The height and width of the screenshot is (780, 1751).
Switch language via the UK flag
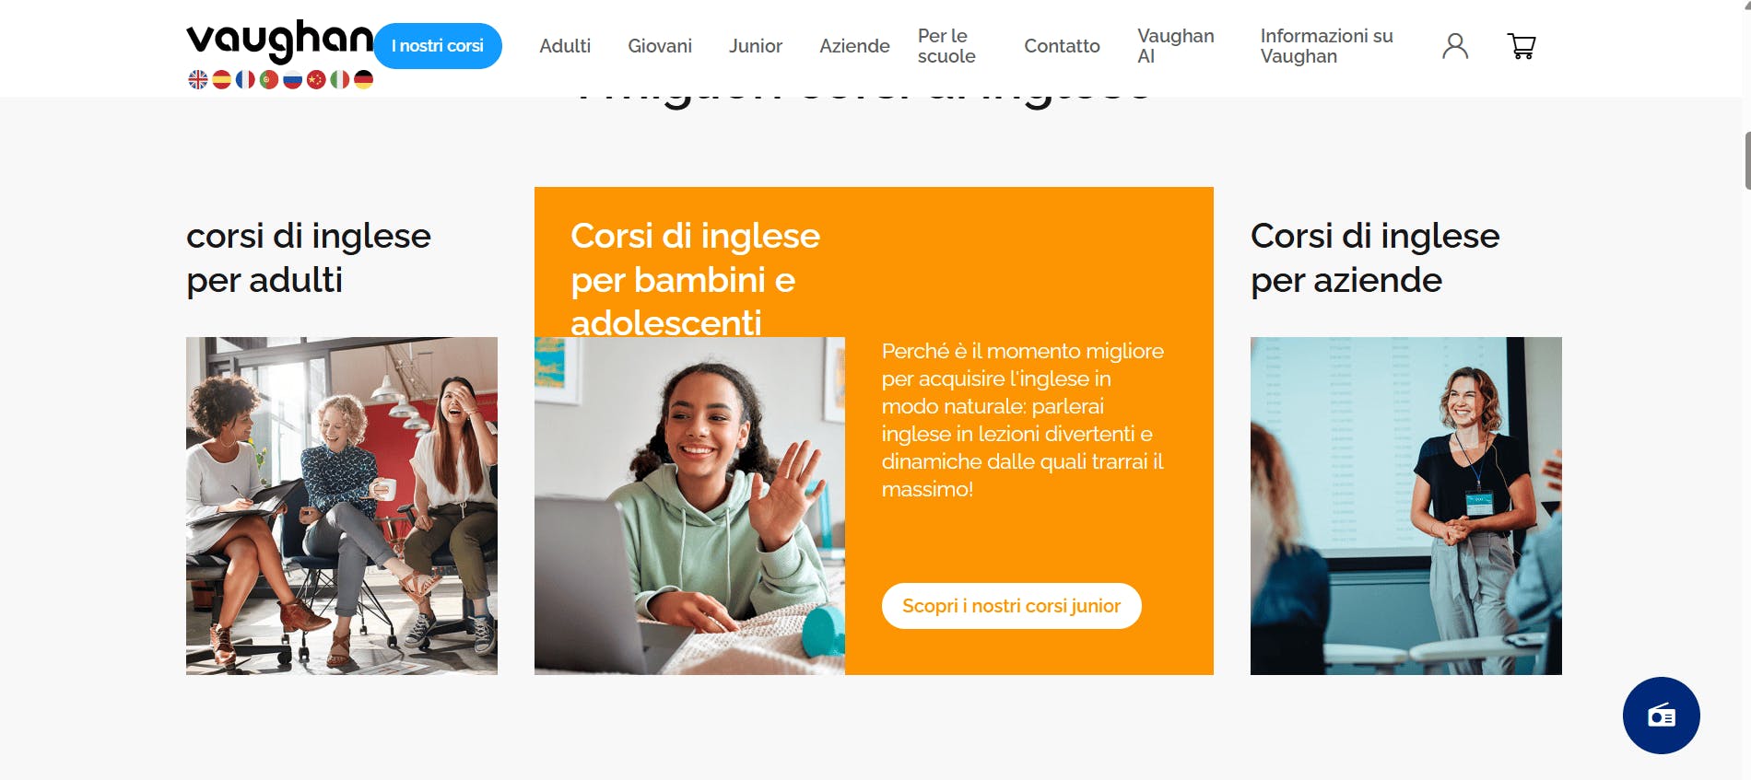click(197, 80)
